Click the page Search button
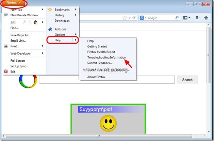214x141 pixels. pos(187,80)
